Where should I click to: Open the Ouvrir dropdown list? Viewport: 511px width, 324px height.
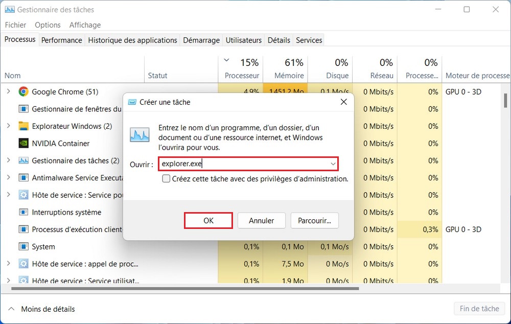coord(333,164)
